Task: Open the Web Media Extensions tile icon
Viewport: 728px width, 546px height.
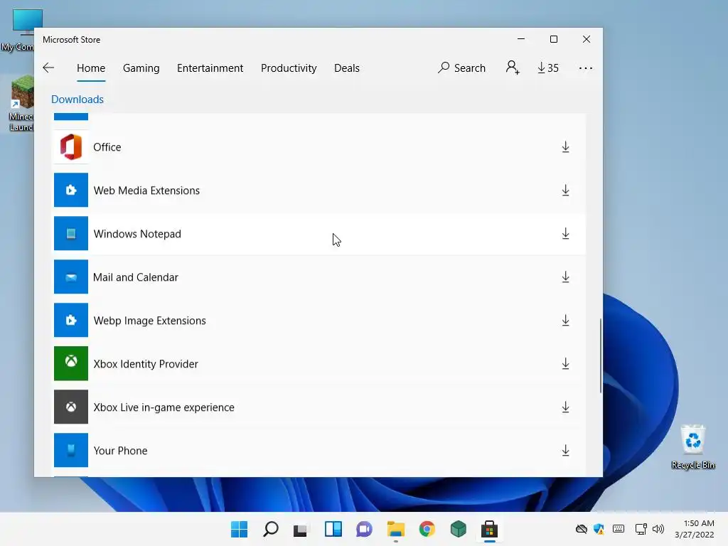Action: 71,190
